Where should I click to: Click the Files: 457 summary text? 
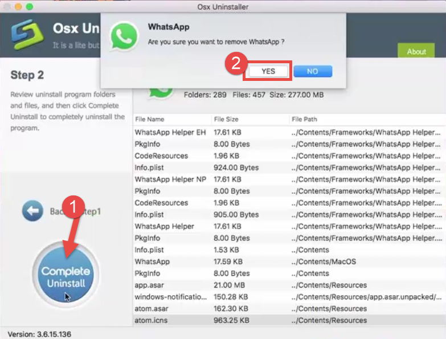pyautogui.click(x=249, y=95)
